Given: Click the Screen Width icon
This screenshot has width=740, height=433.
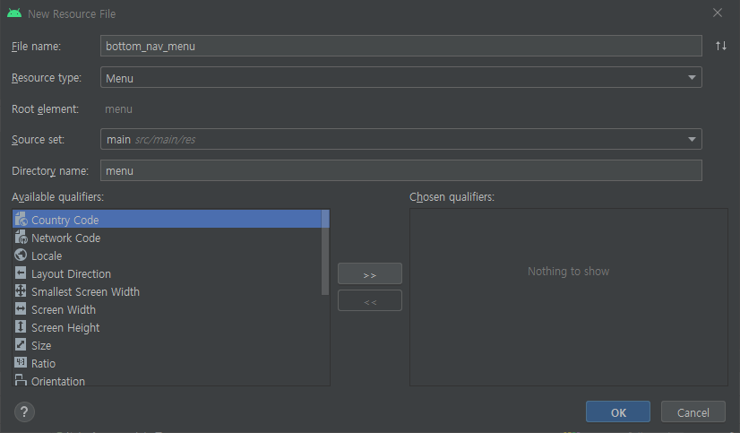Looking at the screenshot, I should pos(21,308).
